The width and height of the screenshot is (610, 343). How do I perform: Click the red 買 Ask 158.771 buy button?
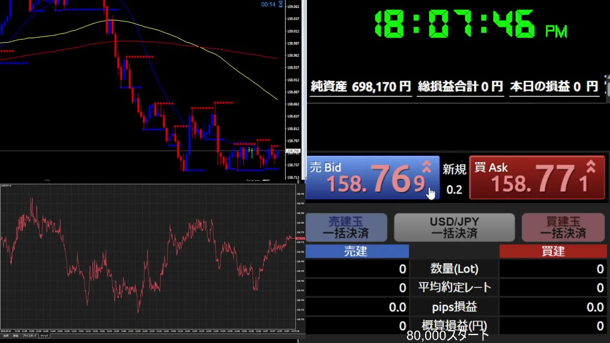pyautogui.click(x=537, y=178)
